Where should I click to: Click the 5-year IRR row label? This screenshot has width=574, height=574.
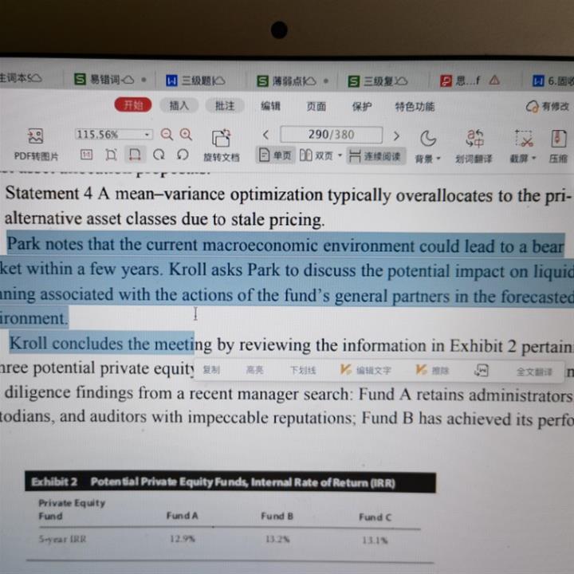click(x=63, y=539)
